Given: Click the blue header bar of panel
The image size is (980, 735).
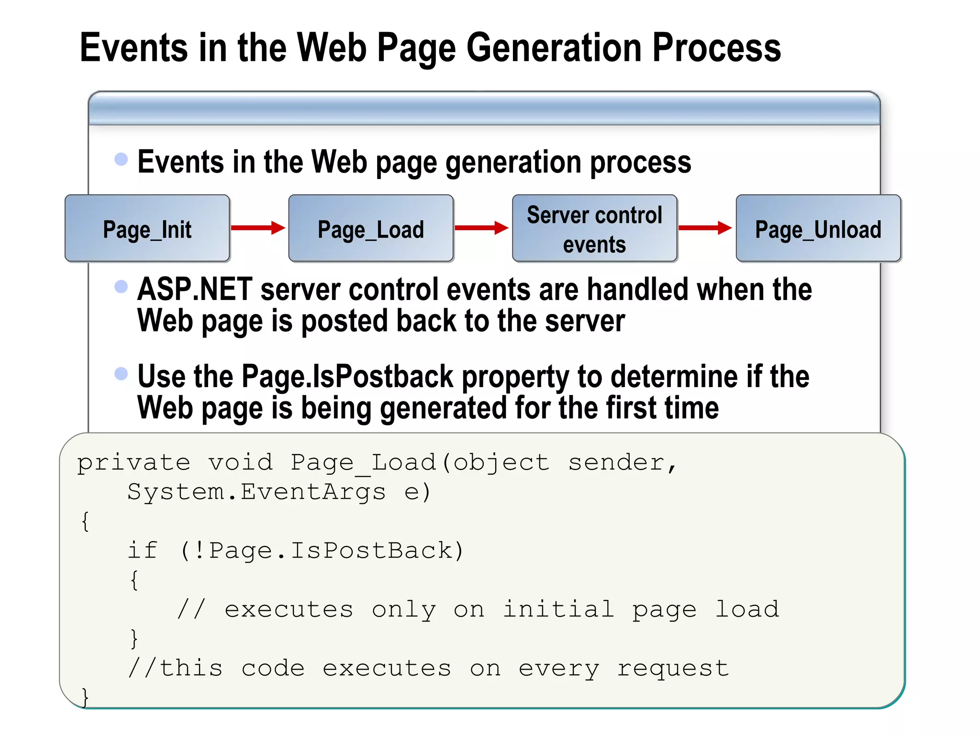Looking at the screenshot, I should pyautogui.click(x=484, y=109).
